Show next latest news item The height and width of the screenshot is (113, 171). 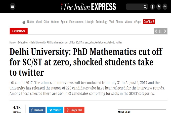[x=165, y=31]
